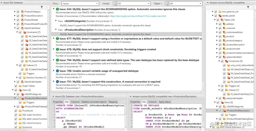Select the productcategory table in the Aurora tree
The height and width of the screenshot is (131, 256).
(234, 41)
